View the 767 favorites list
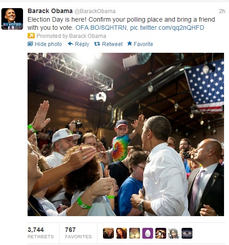229x245 pixels. point(78,233)
